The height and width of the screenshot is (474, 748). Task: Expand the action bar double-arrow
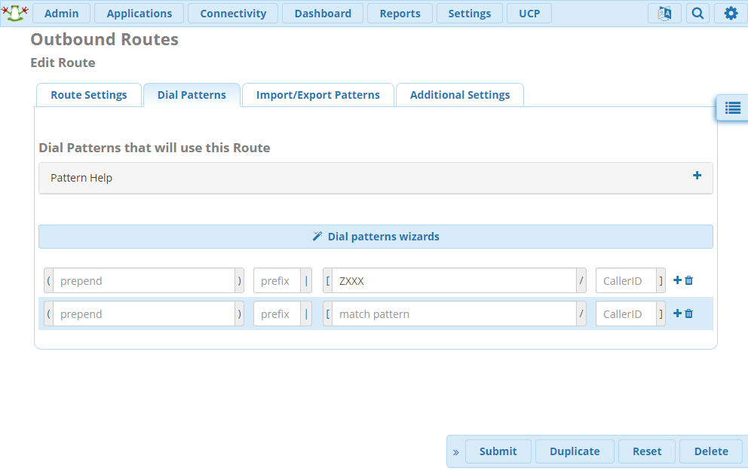(x=455, y=452)
